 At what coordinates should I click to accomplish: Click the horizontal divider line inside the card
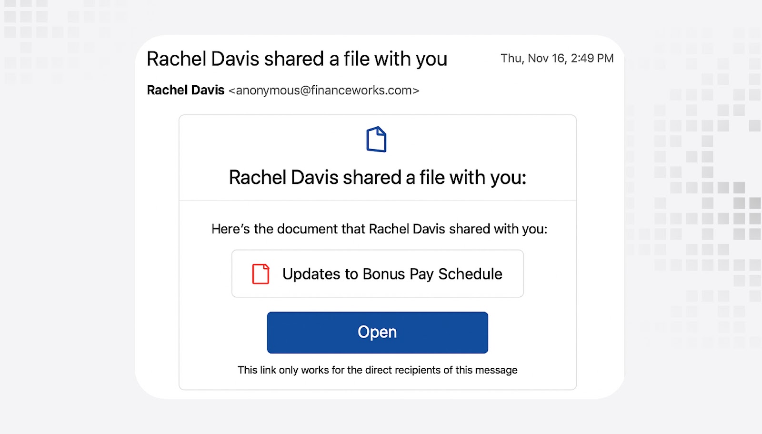point(377,201)
